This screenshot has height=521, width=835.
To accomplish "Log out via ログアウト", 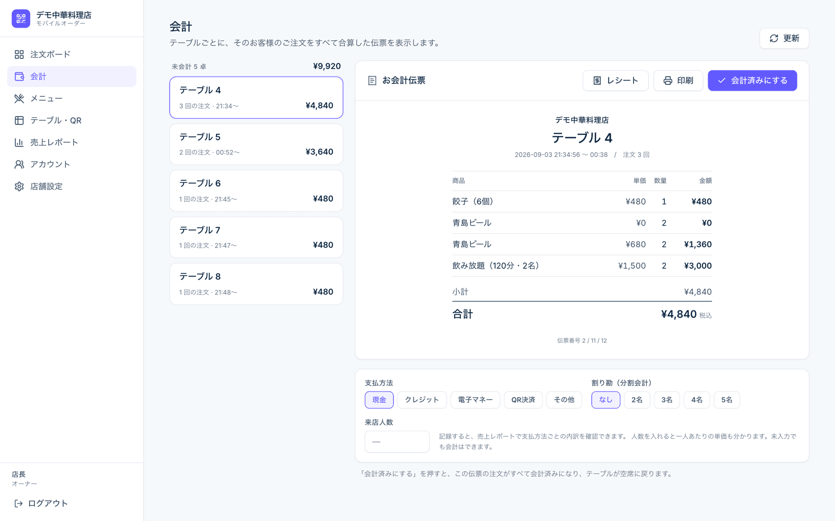I will [x=41, y=503].
